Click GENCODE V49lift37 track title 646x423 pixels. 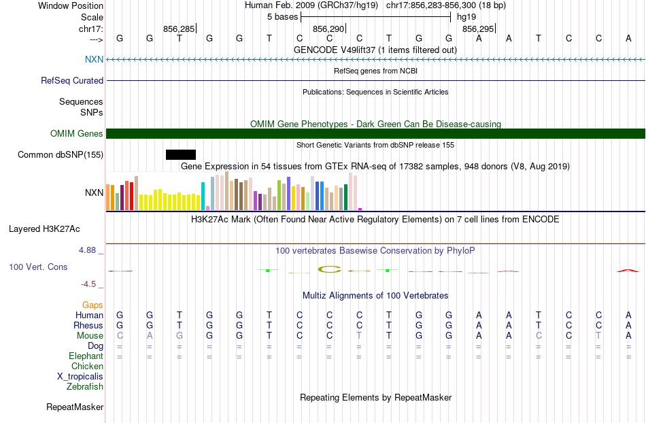click(375, 50)
